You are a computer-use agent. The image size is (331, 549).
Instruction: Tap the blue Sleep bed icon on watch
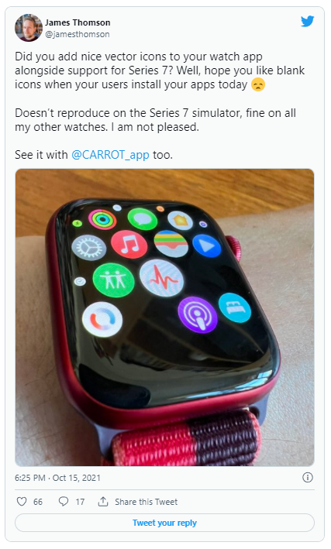coord(235,307)
